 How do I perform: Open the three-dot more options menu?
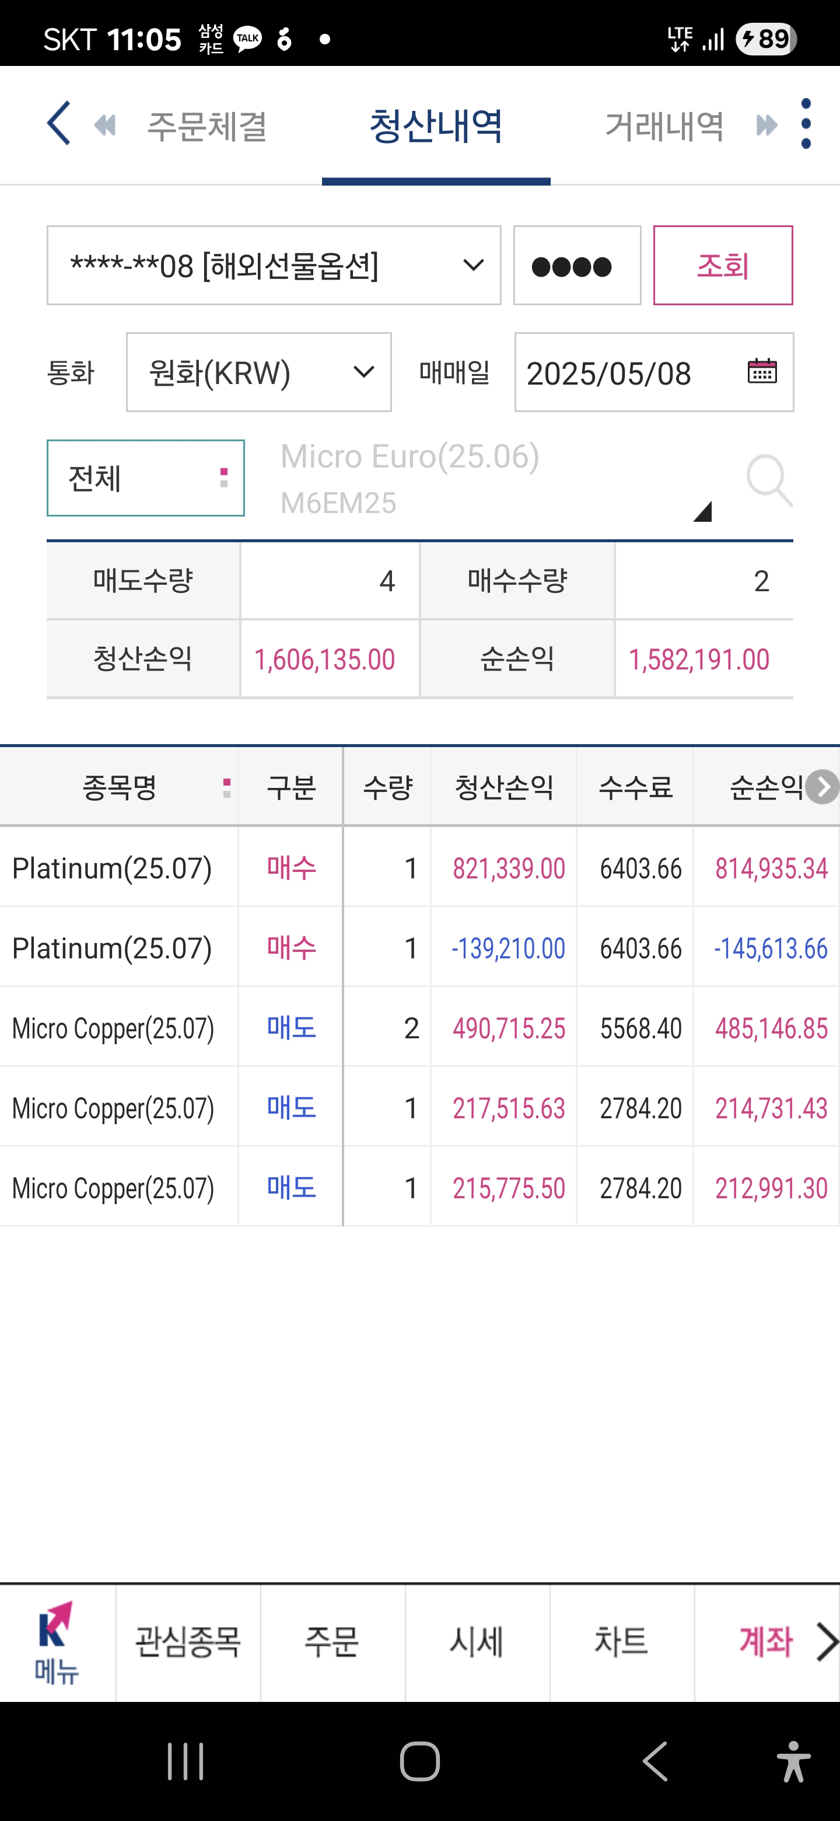806,124
